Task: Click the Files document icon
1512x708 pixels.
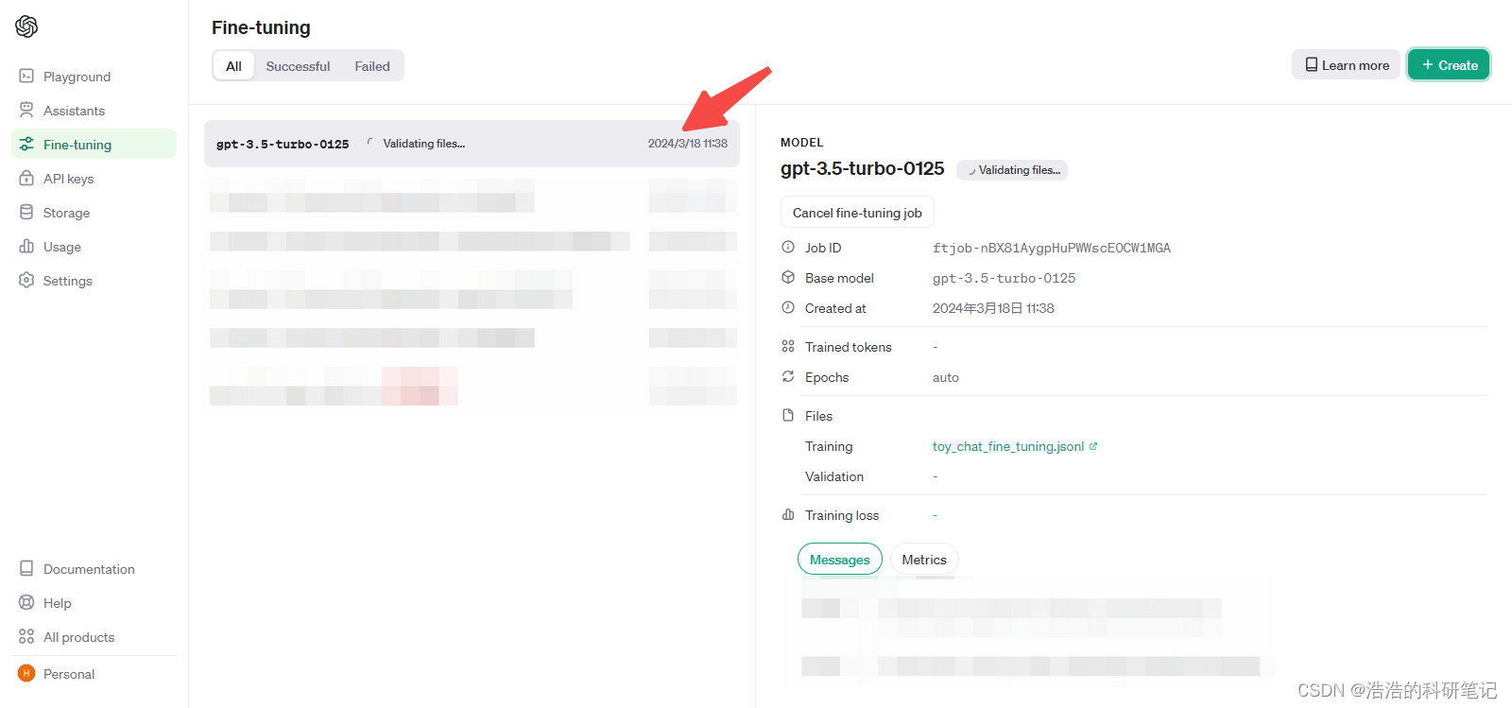Action: coord(788,415)
